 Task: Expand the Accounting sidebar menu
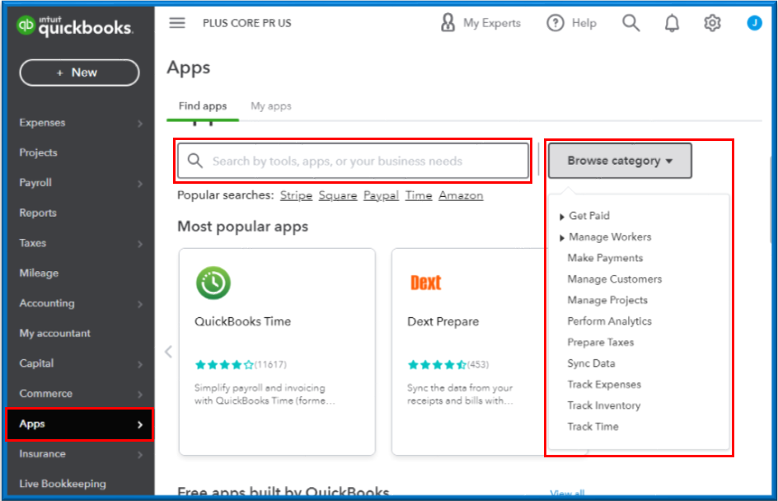79,303
